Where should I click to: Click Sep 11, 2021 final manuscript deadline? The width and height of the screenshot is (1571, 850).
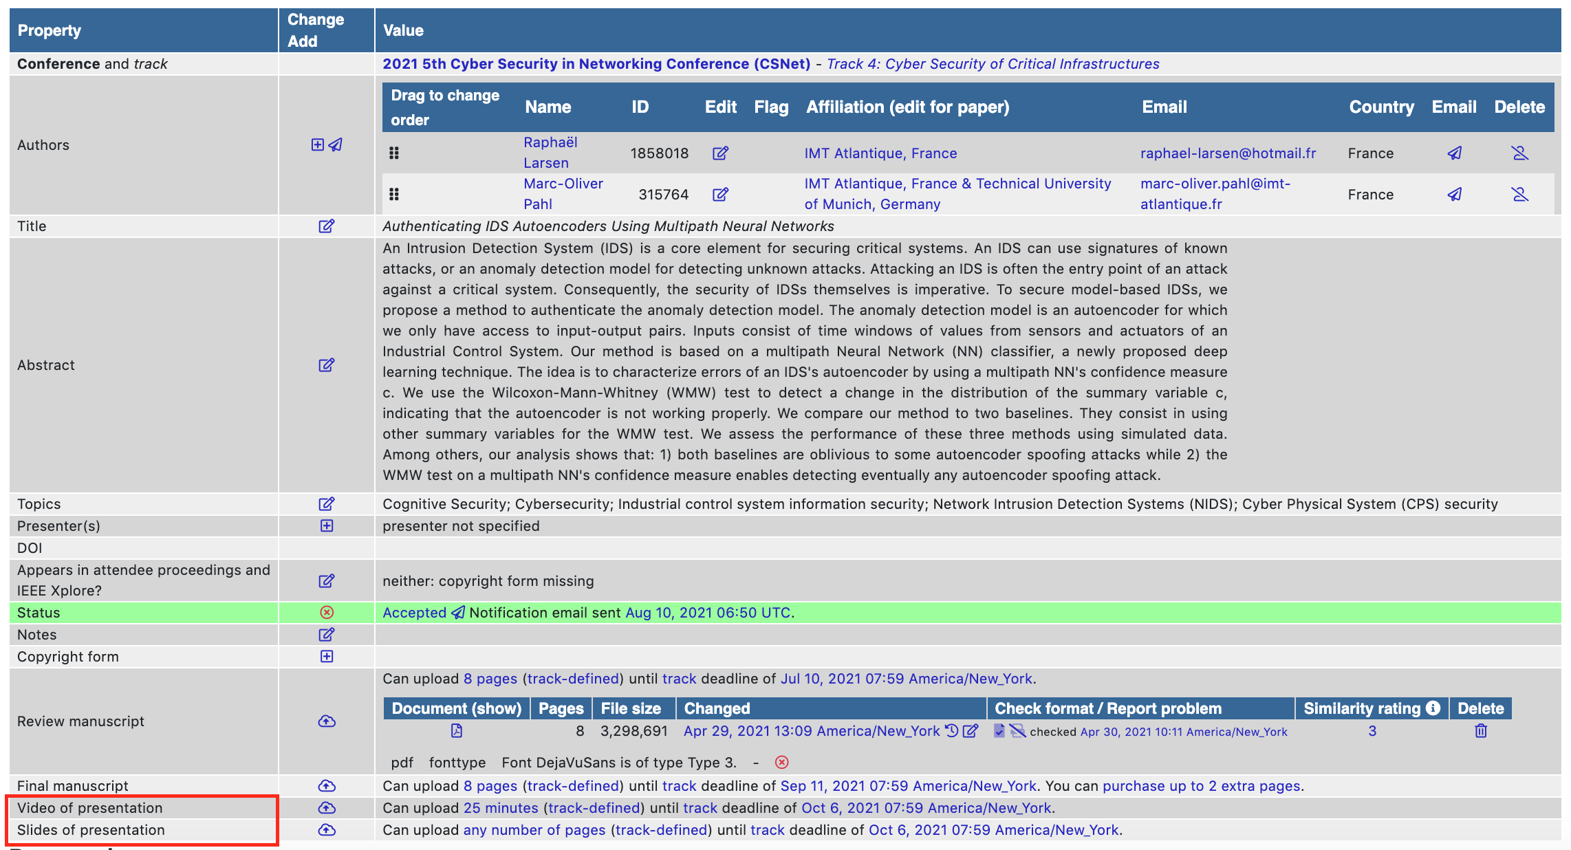pyautogui.click(x=908, y=785)
